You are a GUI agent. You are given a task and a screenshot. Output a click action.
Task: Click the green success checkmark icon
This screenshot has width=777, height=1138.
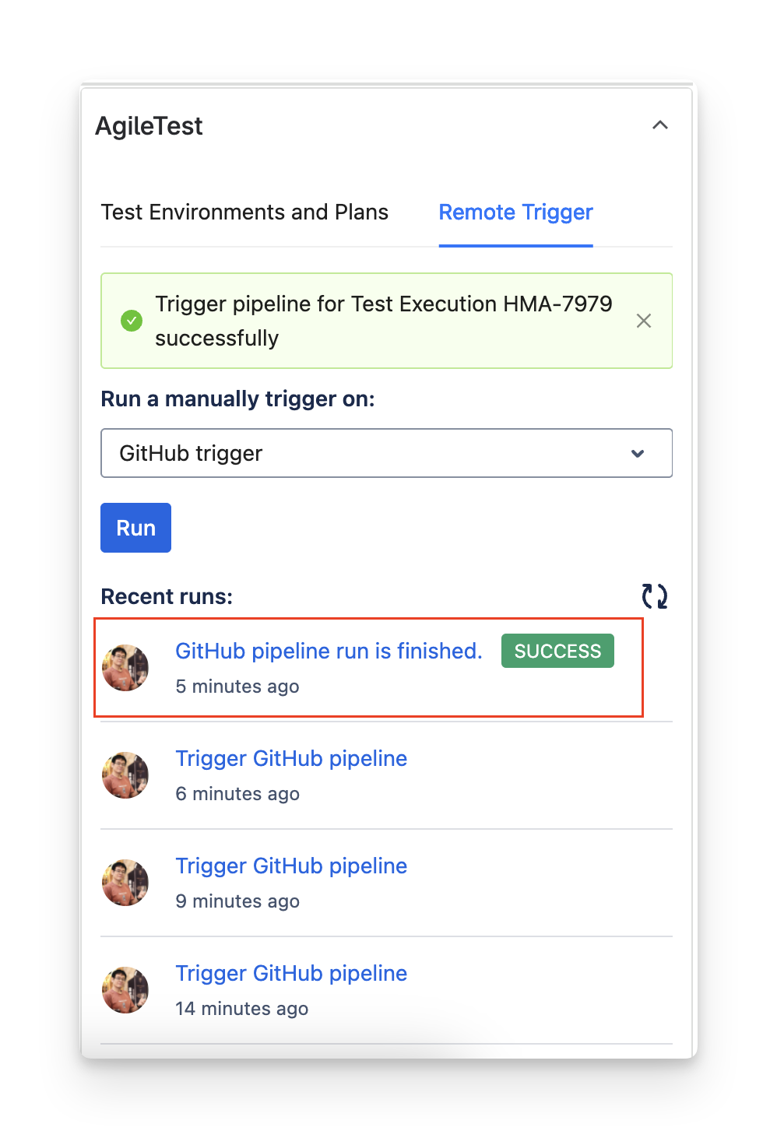coord(131,320)
